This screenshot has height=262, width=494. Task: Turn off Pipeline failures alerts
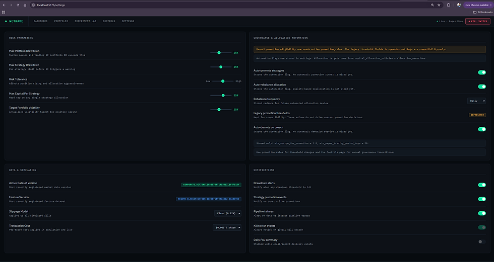(482, 213)
